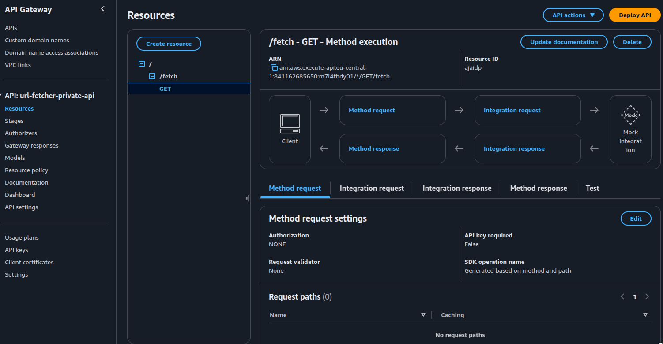Switch to the Integration response tab
The height and width of the screenshot is (344, 663).
click(x=457, y=188)
